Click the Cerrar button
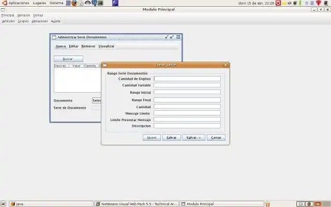The width and height of the screenshot is (331, 207). click(216, 138)
